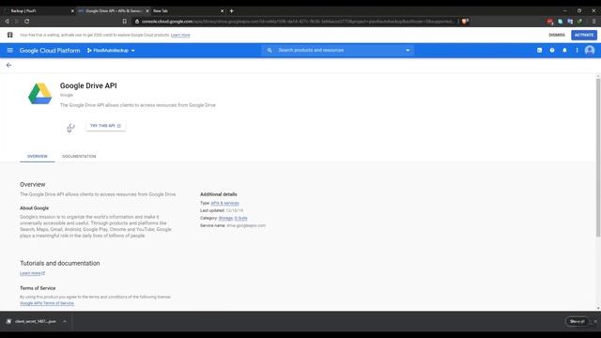This screenshot has width=601, height=338.
Task: Close the downloads bar
Action: [595, 321]
